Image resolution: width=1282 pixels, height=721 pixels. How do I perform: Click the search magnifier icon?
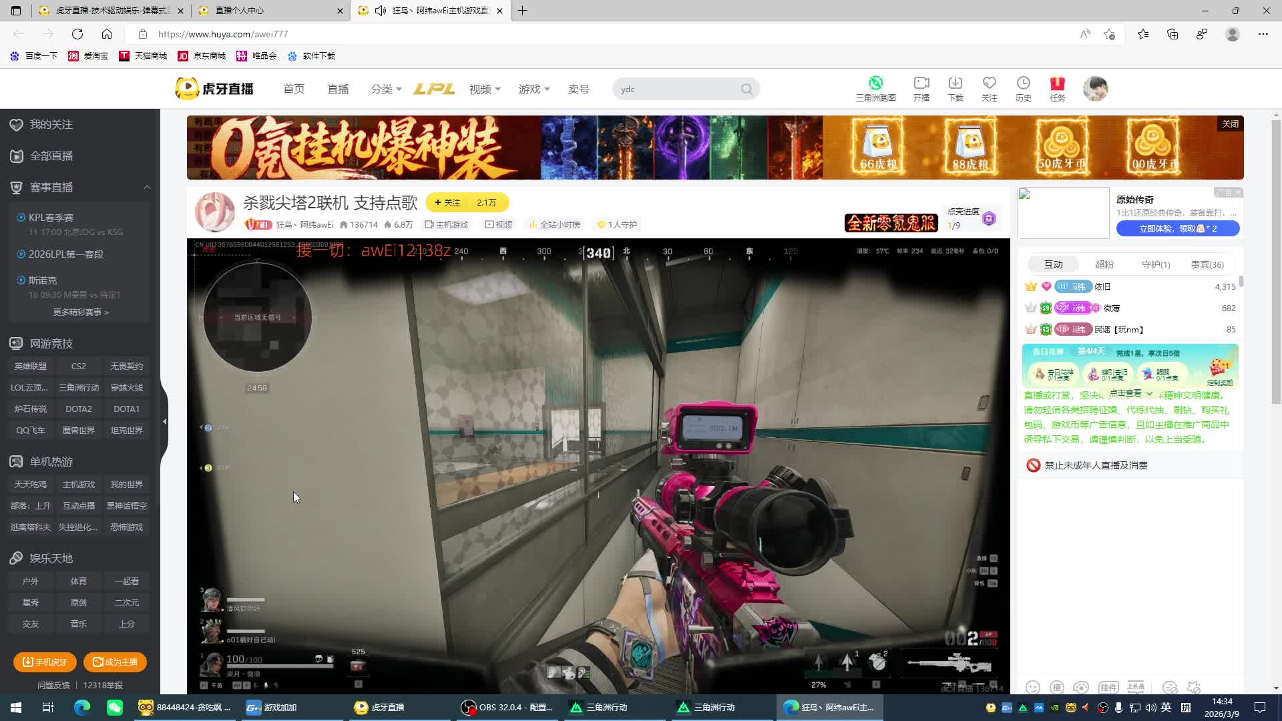[x=746, y=89]
